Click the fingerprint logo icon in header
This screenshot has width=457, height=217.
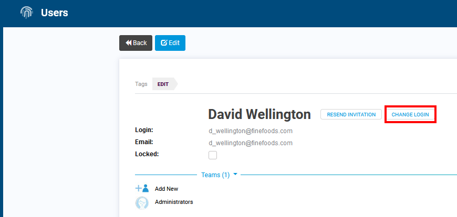(x=26, y=13)
